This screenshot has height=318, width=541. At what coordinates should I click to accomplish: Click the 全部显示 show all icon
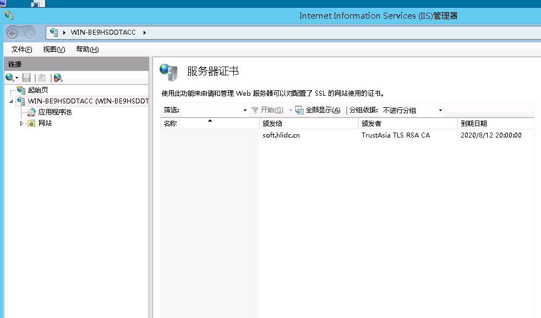pyautogui.click(x=299, y=110)
